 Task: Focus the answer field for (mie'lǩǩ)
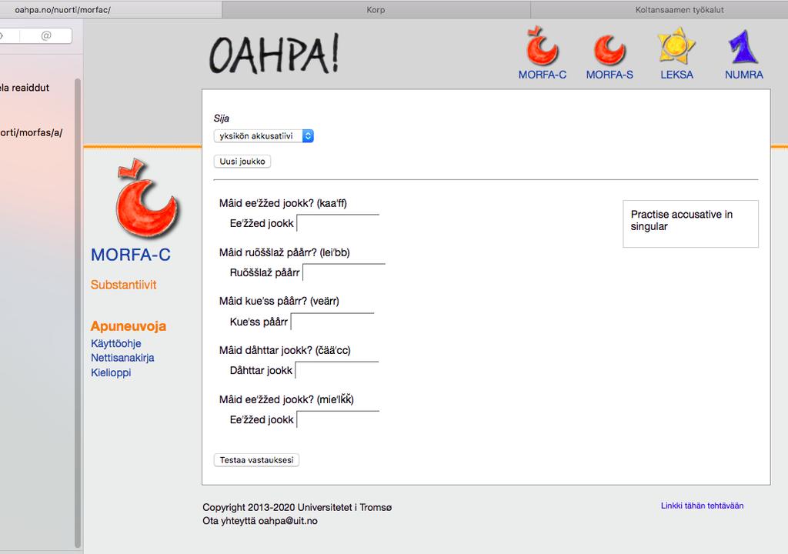pos(338,419)
